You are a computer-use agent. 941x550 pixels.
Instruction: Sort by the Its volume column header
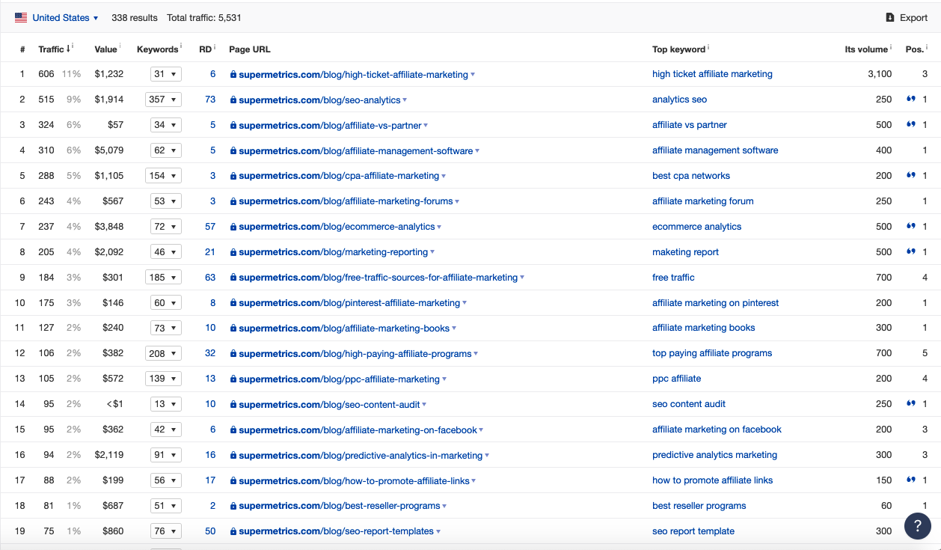(x=865, y=49)
